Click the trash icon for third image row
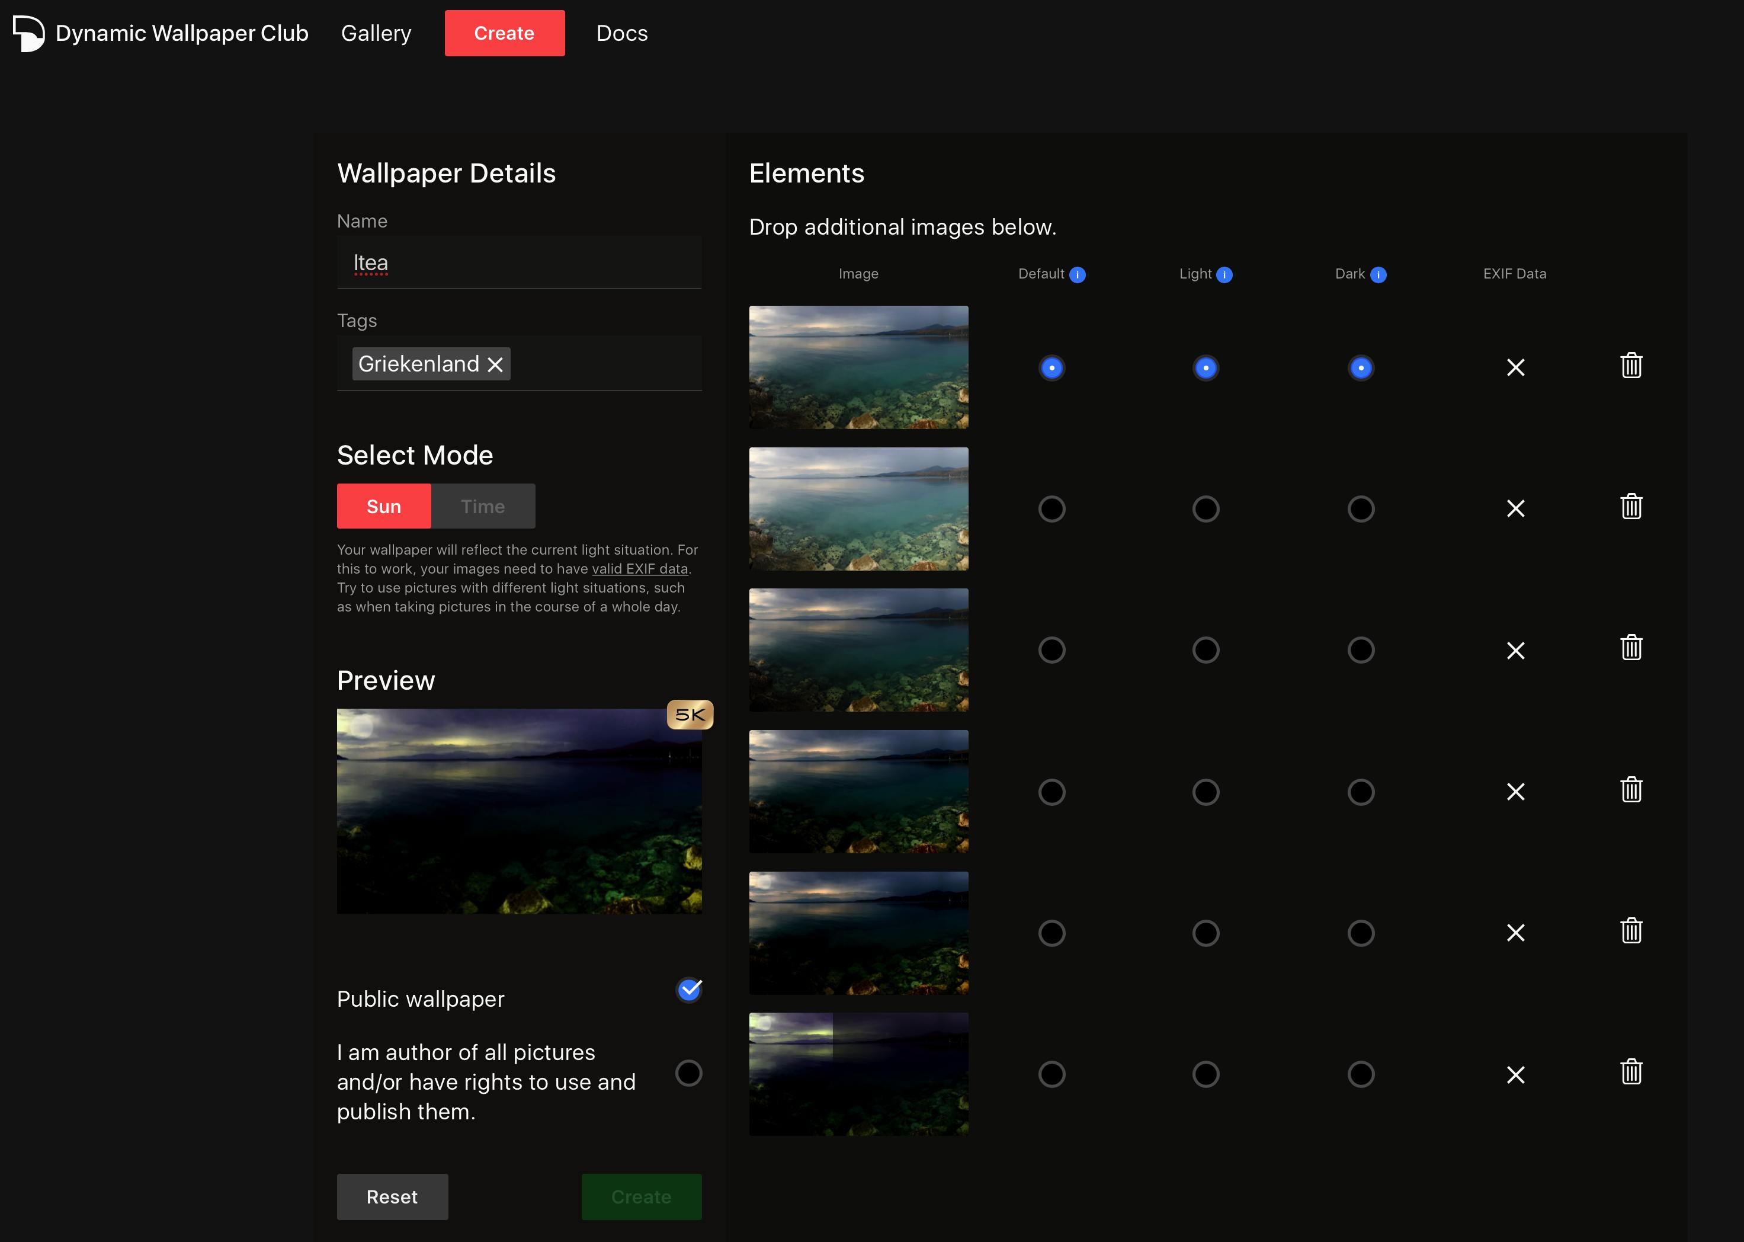This screenshot has height=1242, width=1744. pos(1631,648)
